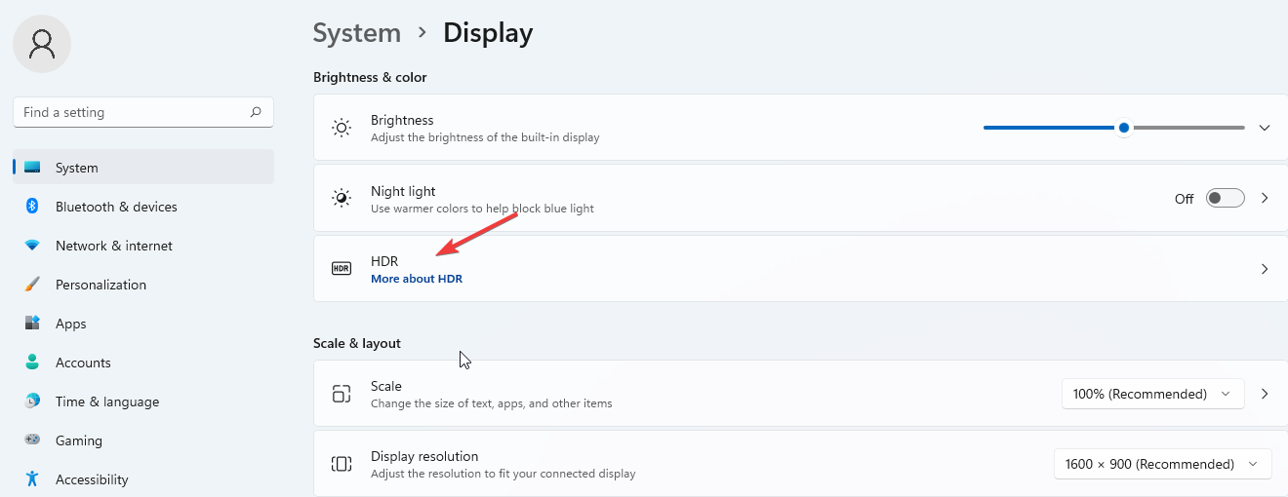Screen dimensions: 1288x497
Task: Click the Gaming controller icon
Action: pyautogui.click(x=32, y=440)
